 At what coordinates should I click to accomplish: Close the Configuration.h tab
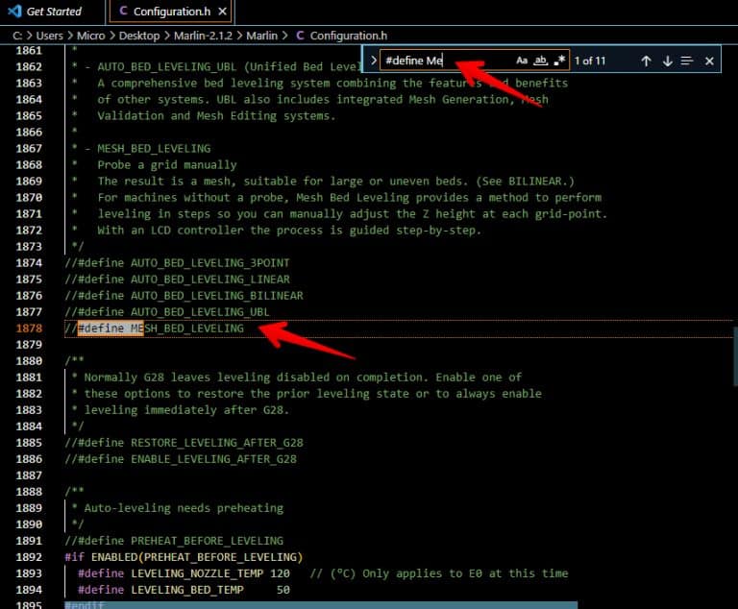[x=222, y=12]
